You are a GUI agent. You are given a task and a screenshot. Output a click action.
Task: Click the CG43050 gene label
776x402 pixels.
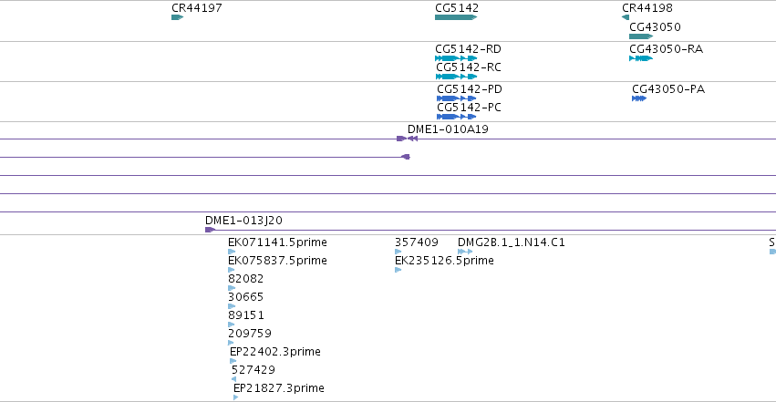coord(655,27)
